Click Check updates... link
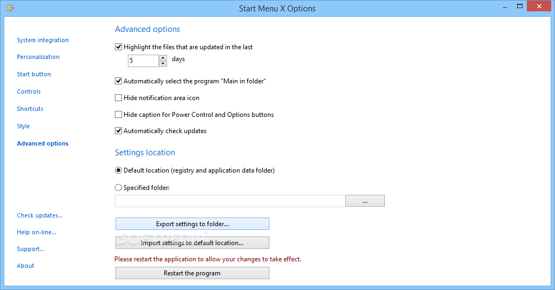555x290 pixels. (x=40, y=215)
